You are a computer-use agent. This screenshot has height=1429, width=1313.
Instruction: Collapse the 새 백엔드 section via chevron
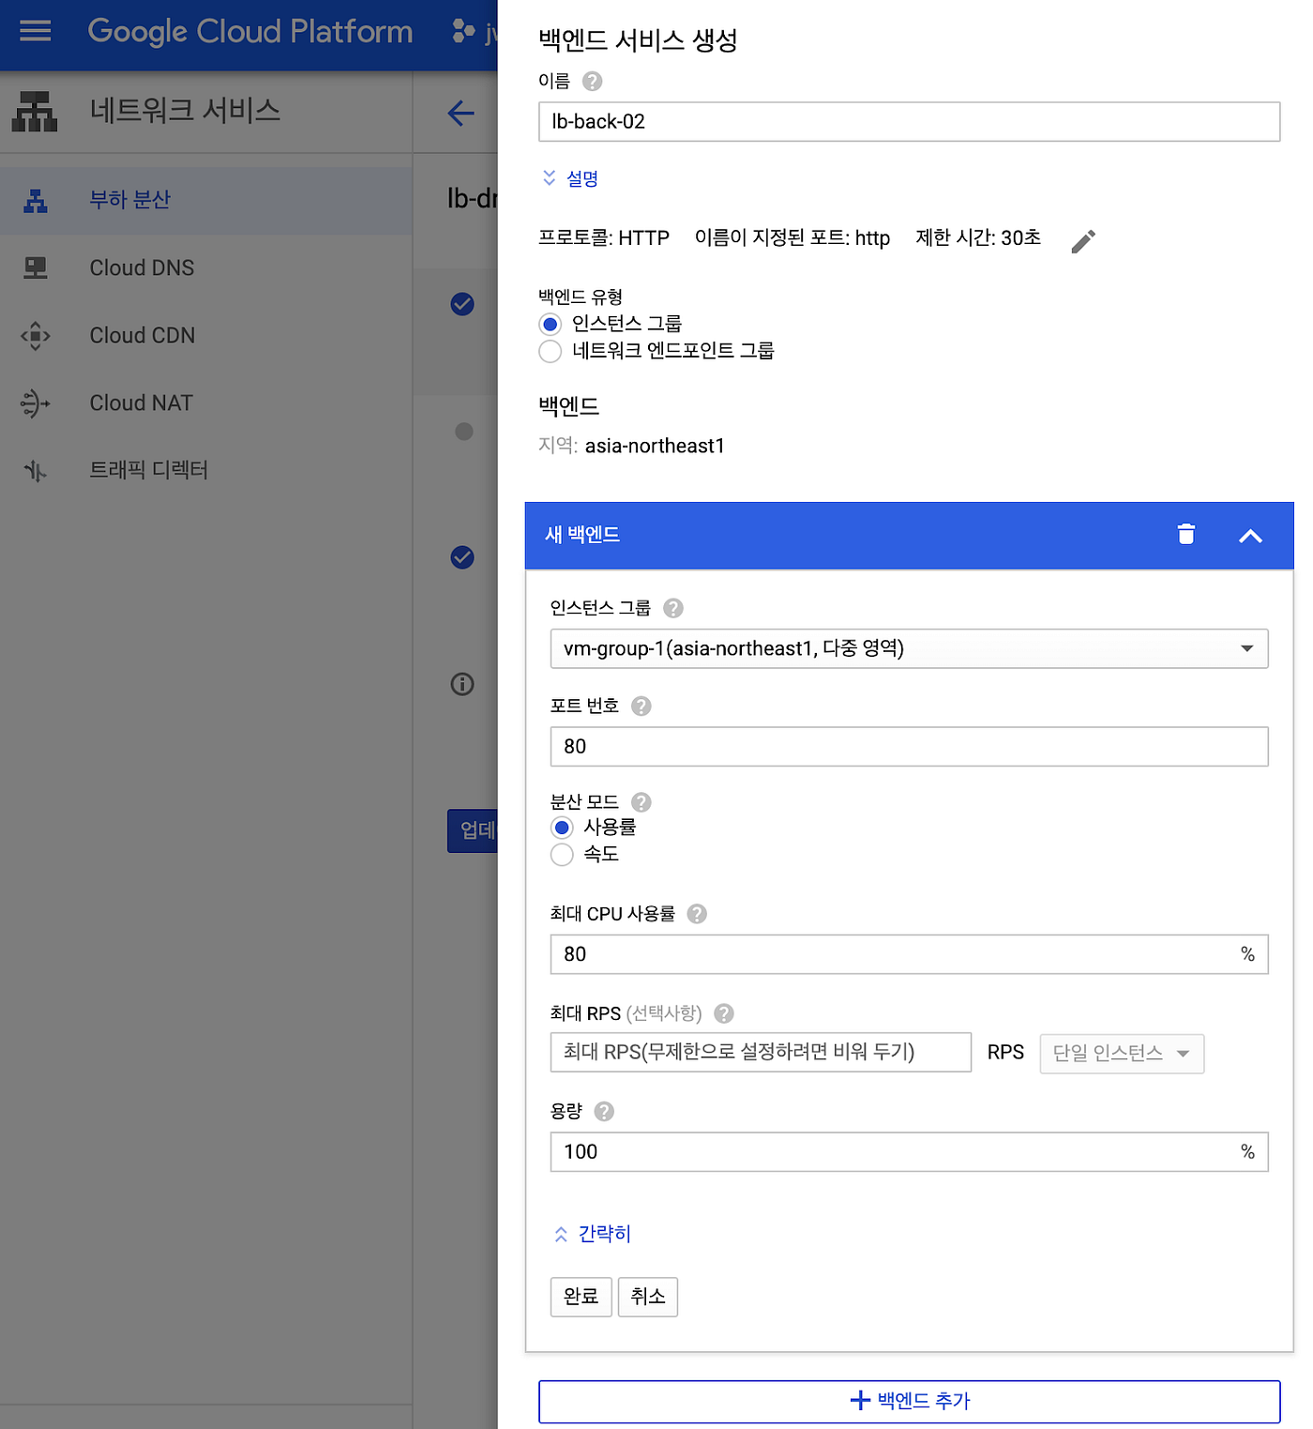[1251, 536]
